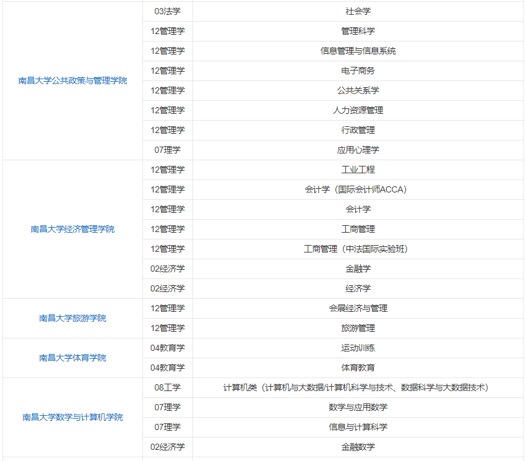Viewport: 526px width, 461px height.
Task: Click the 信息与计算科学 major cell
Action: (x=358, y=427)
